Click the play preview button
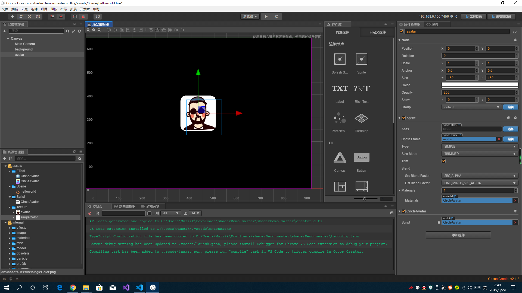 click(x=266, y=17)
